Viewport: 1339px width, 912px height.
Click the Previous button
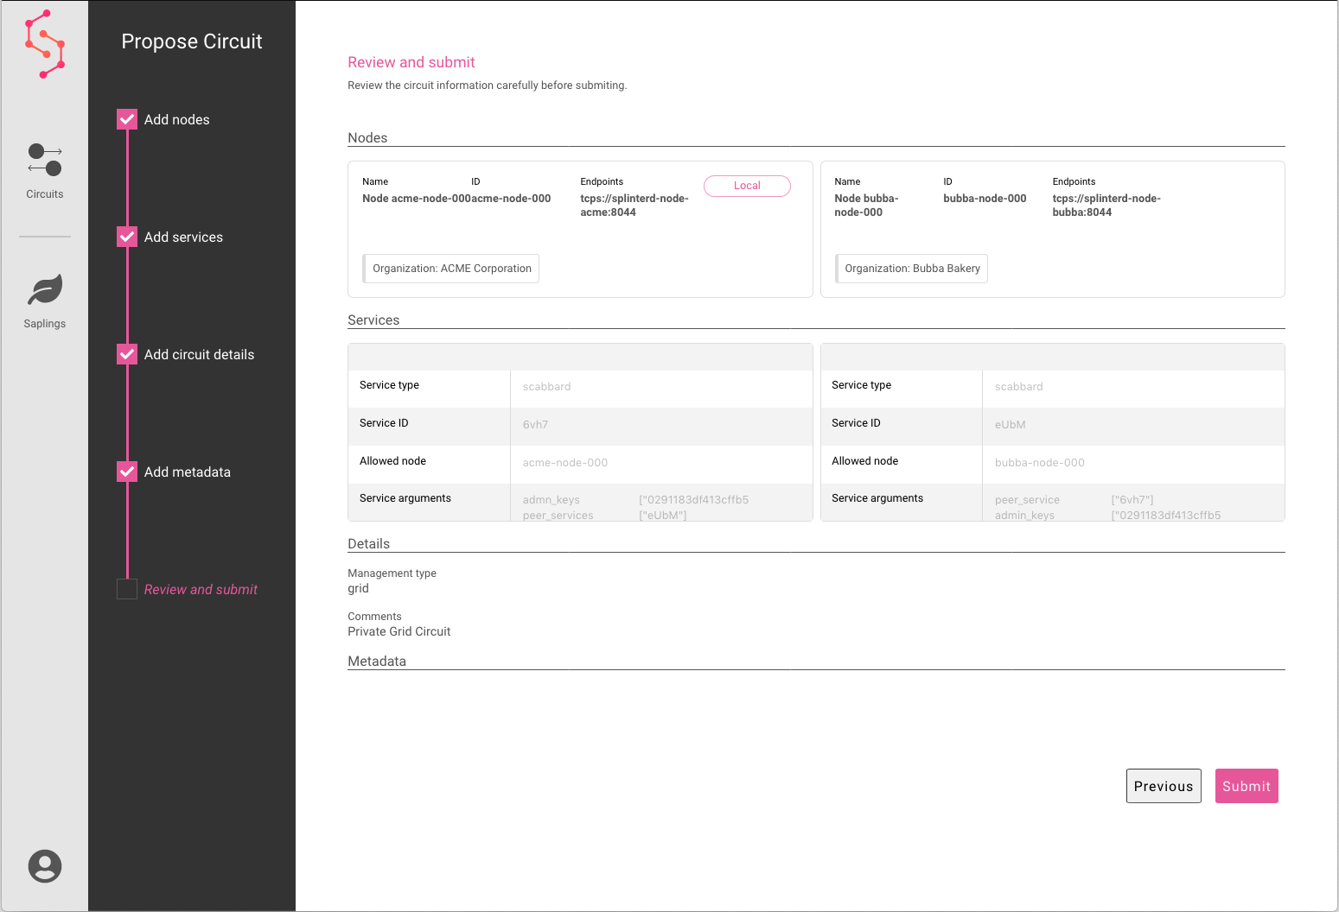pos(1164,786)
